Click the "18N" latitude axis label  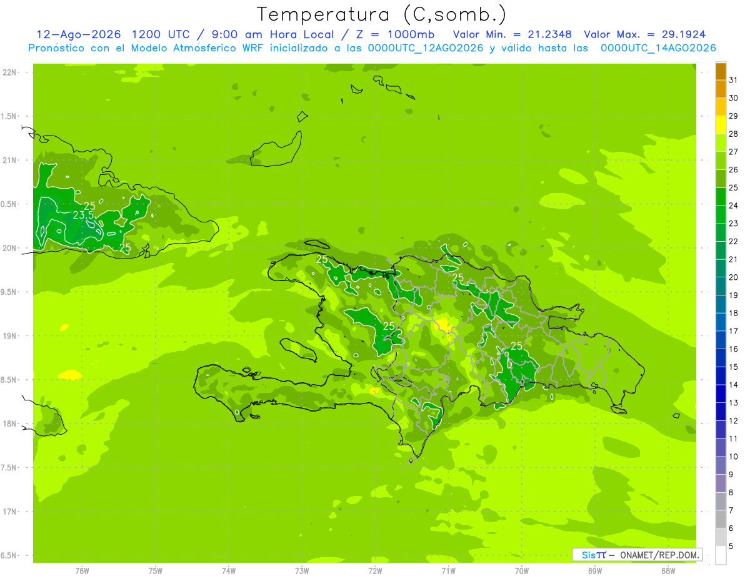pyautogui.click(x=10, y=423)
